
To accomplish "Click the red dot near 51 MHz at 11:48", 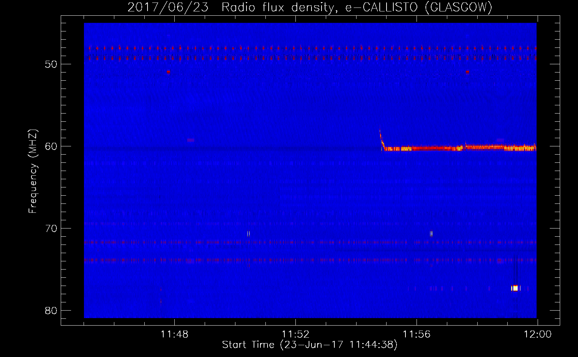I will coord(168,72).
